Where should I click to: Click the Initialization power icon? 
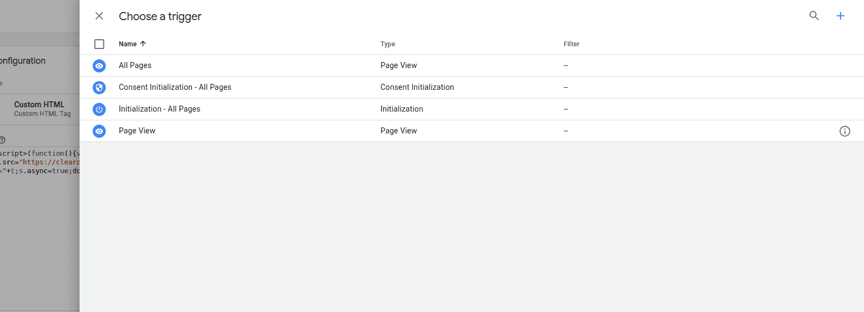tap(99, 109)
